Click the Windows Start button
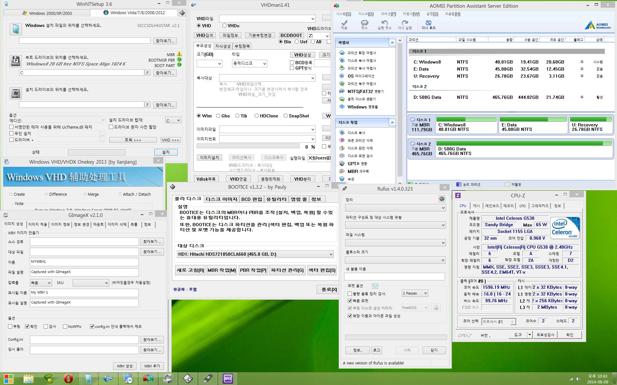Viewport: 617px width, 385px height. coord(9,379)
